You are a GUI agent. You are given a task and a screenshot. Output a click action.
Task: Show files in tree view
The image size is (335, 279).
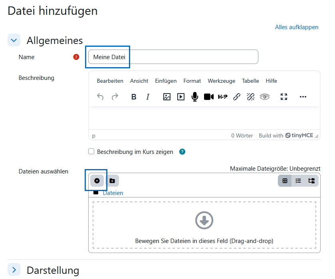coord(311,181)
